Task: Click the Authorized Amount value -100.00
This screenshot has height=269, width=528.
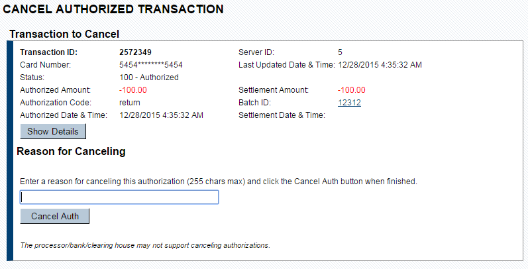Action: coord(133,90)
